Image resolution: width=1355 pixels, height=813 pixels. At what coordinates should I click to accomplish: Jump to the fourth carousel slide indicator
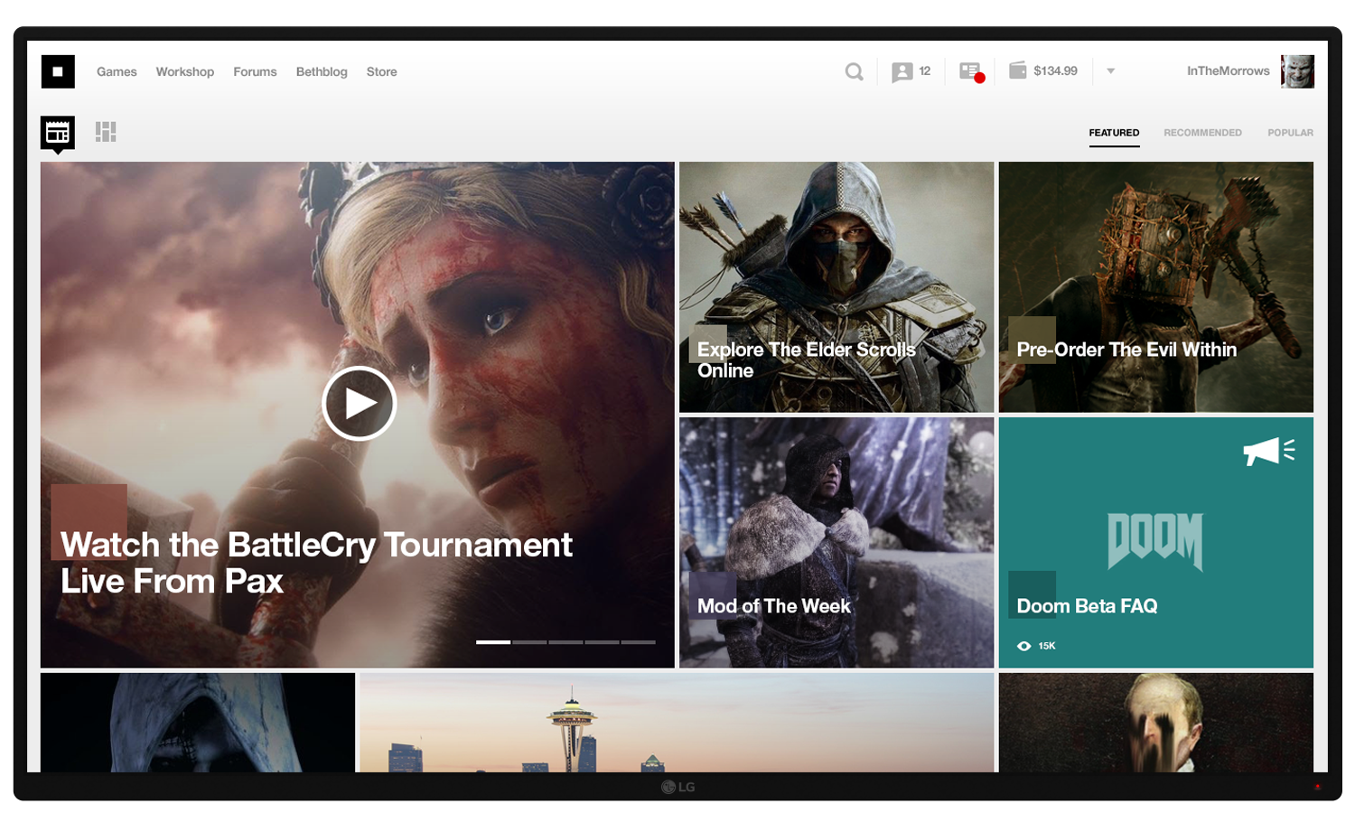click(602, 642)
